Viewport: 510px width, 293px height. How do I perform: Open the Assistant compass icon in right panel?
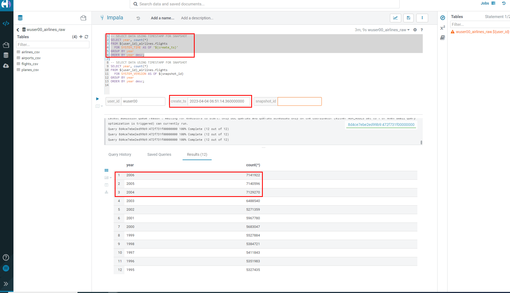click(443, 18)
